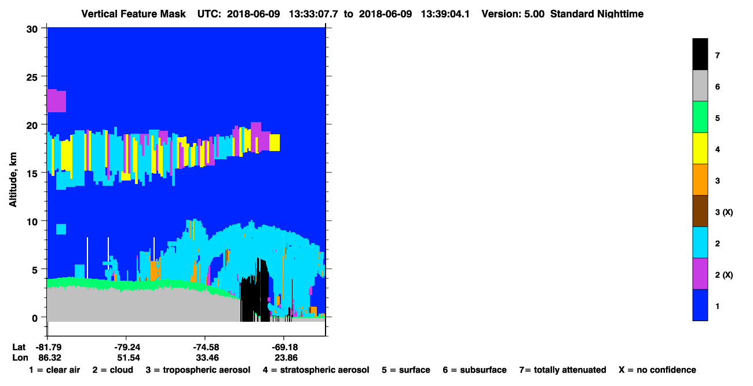Select the brown swatch labeled 3 (X)
This screenshot has height=386, width=753.
coord(700,211)
